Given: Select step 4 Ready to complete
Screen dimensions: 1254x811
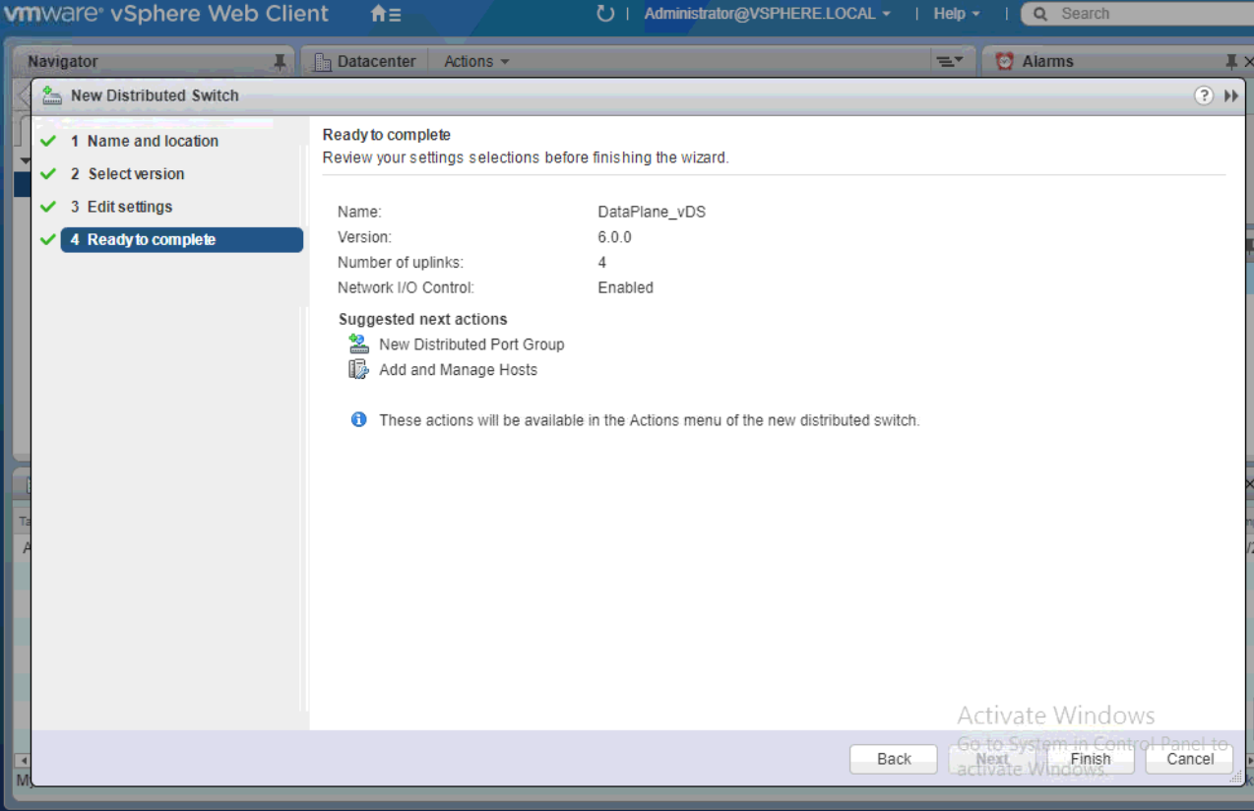Looking at the screenshot, I should point(182,239).
